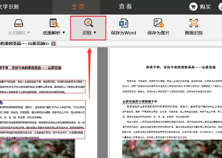Click the shopping cart 购买 icon
The image size is (222, 158).
[x=193, y=7]
